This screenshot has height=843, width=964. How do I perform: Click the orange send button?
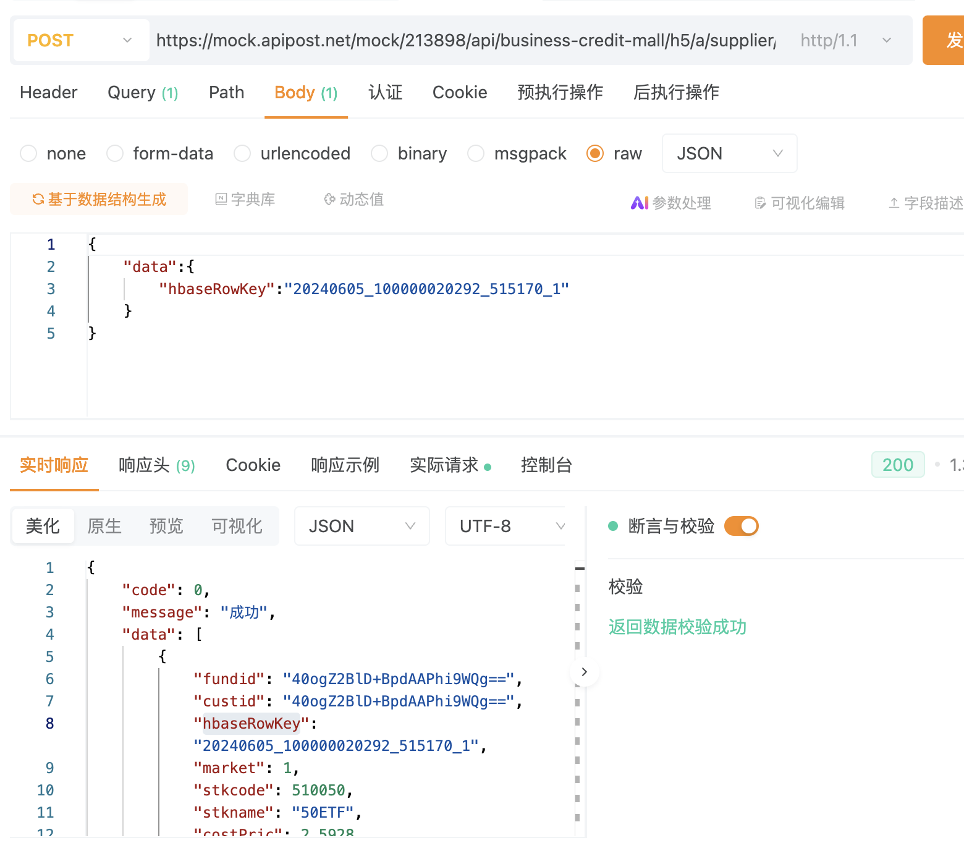tap(944, 40)
